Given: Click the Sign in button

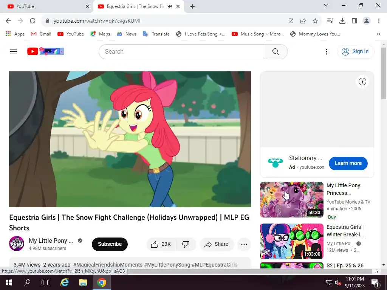Looking at the screenshot, I should [x=356, y=51].
